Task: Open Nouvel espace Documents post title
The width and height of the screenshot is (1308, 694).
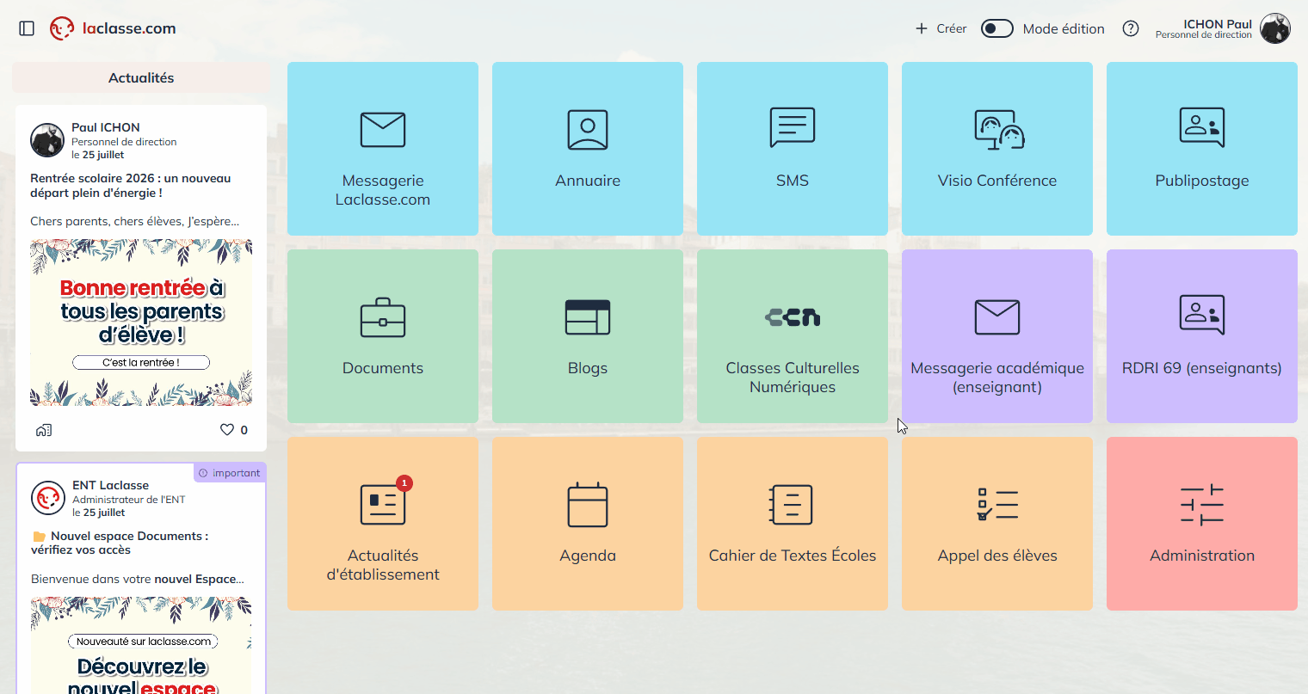Action: (x=120, y=543)
